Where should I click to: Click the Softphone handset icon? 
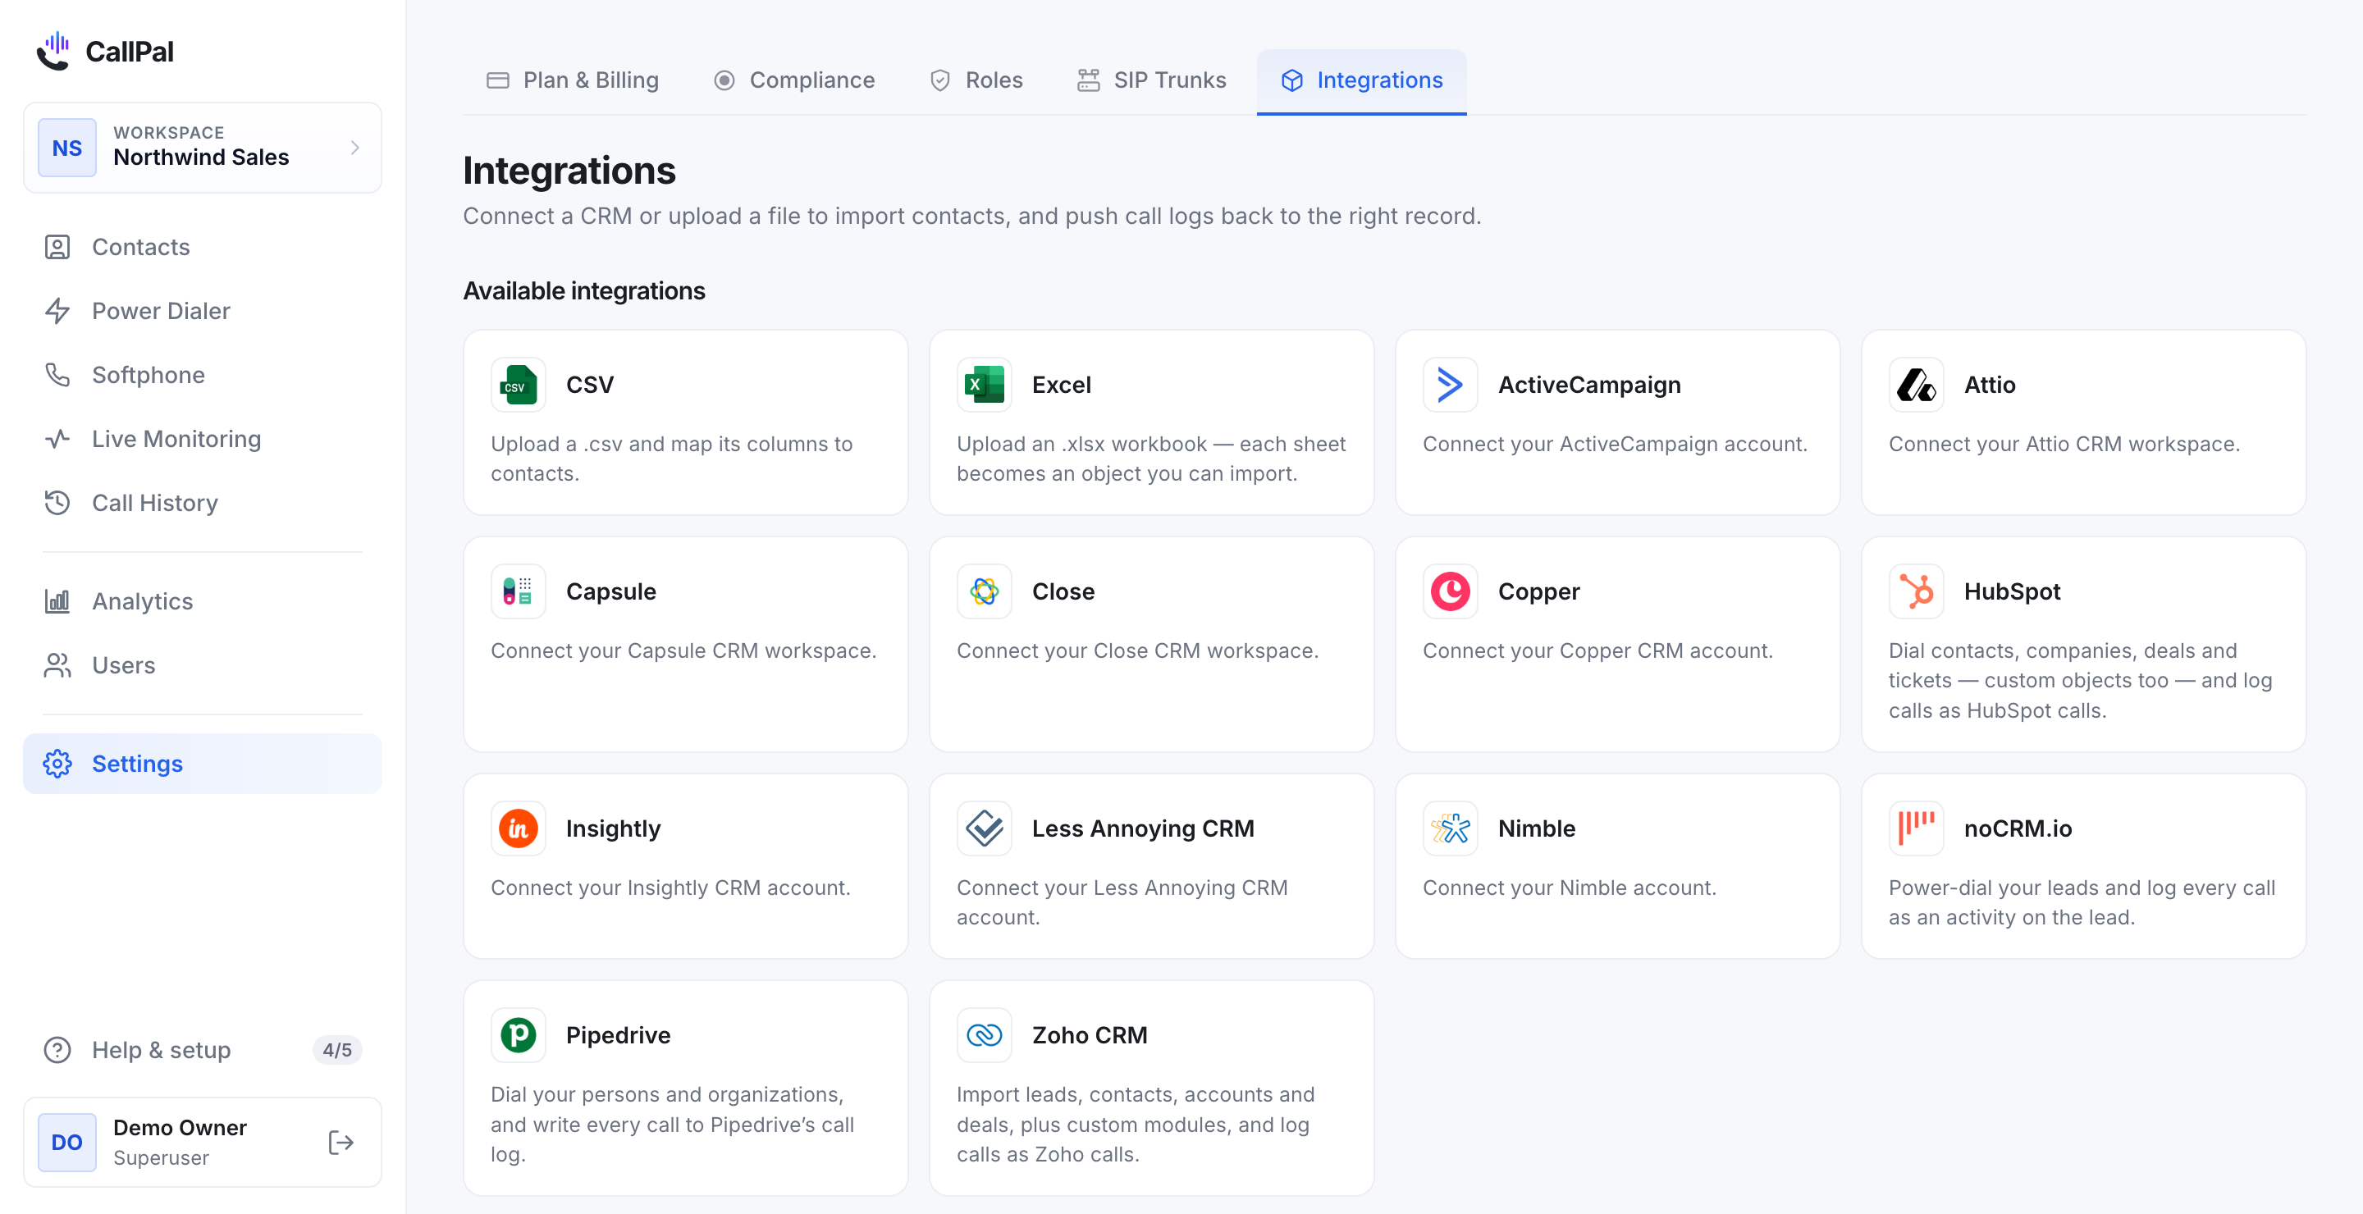(57, 375)
